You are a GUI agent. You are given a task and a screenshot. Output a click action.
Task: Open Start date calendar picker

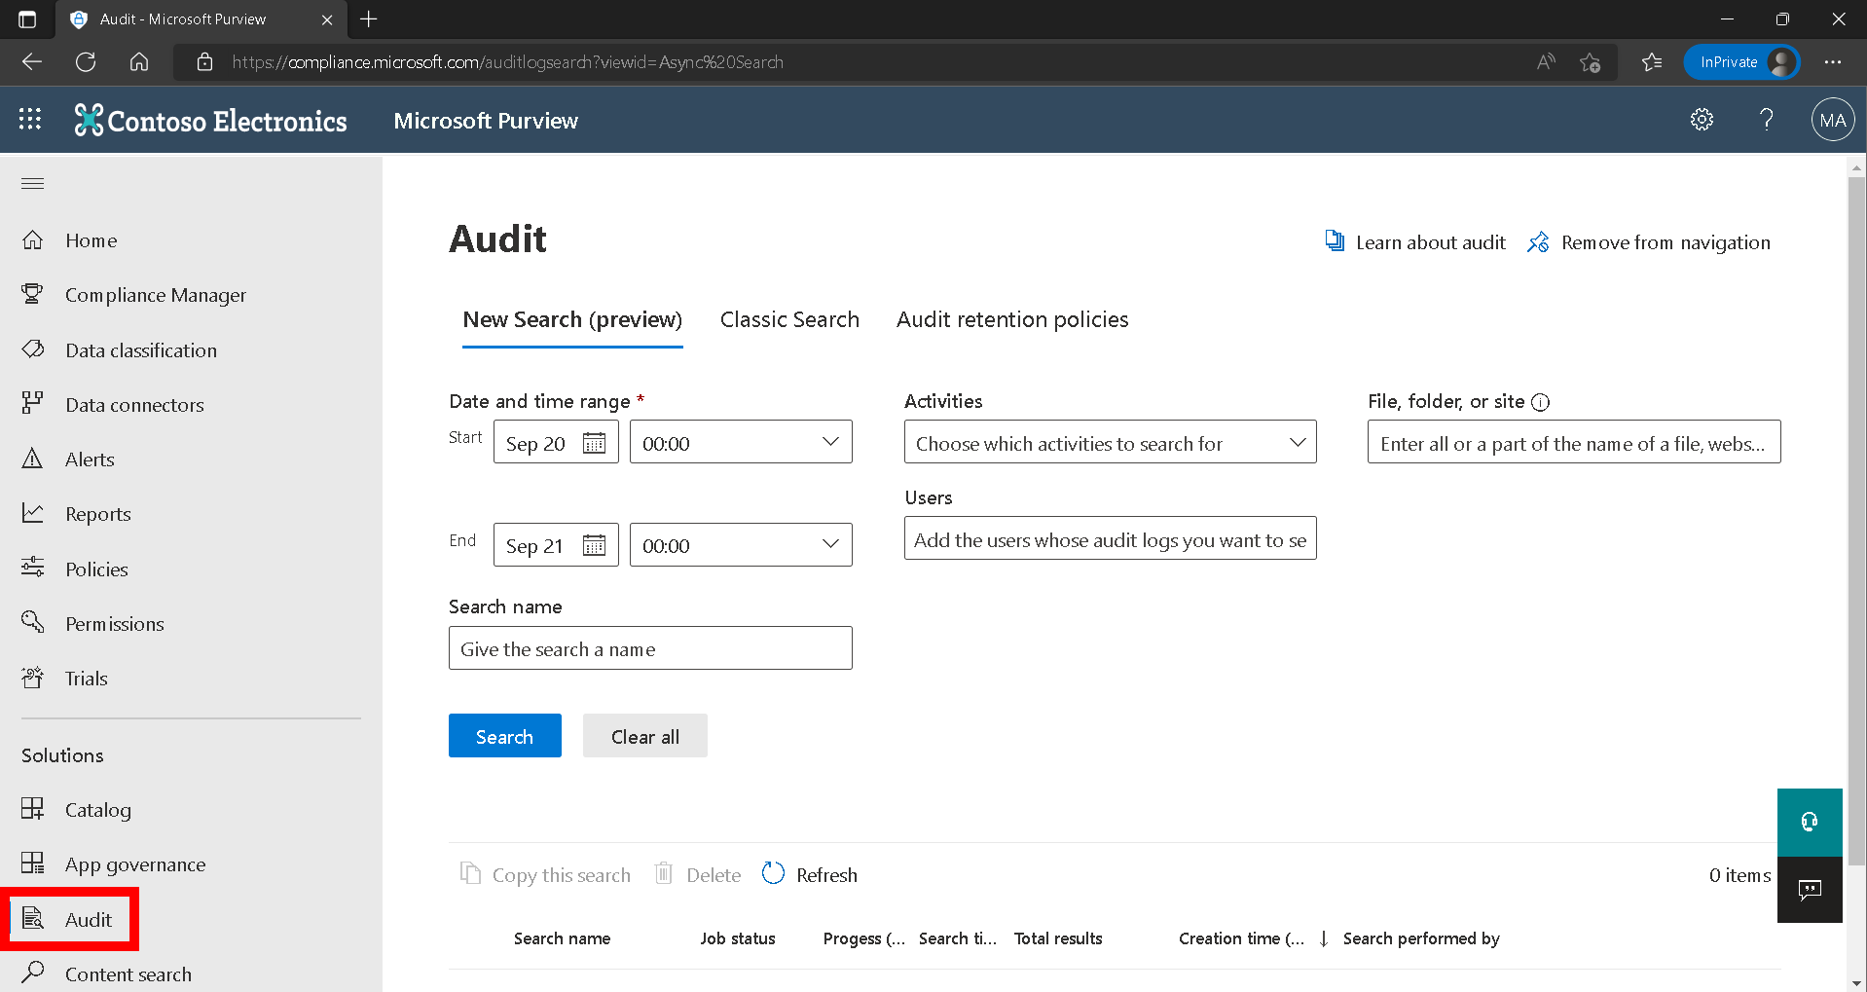594,443
